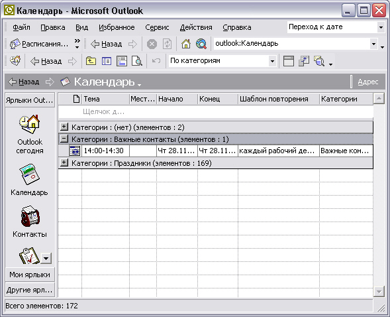Click the search the web globe icon
The image size is (390, 317).
201,44
